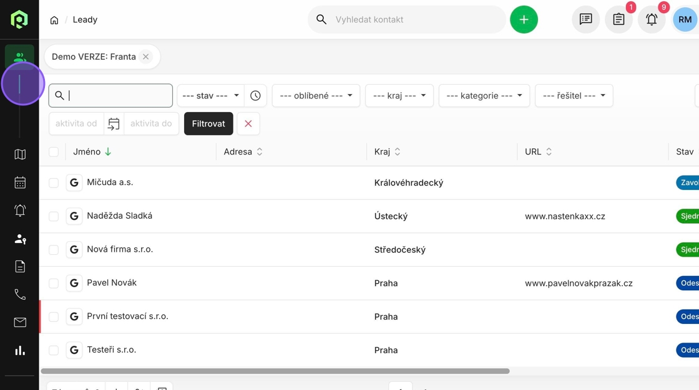Click the calendar range icon between activity dates

[x=114, y=124]
